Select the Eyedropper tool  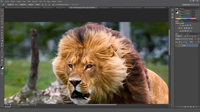click(2, 24)
